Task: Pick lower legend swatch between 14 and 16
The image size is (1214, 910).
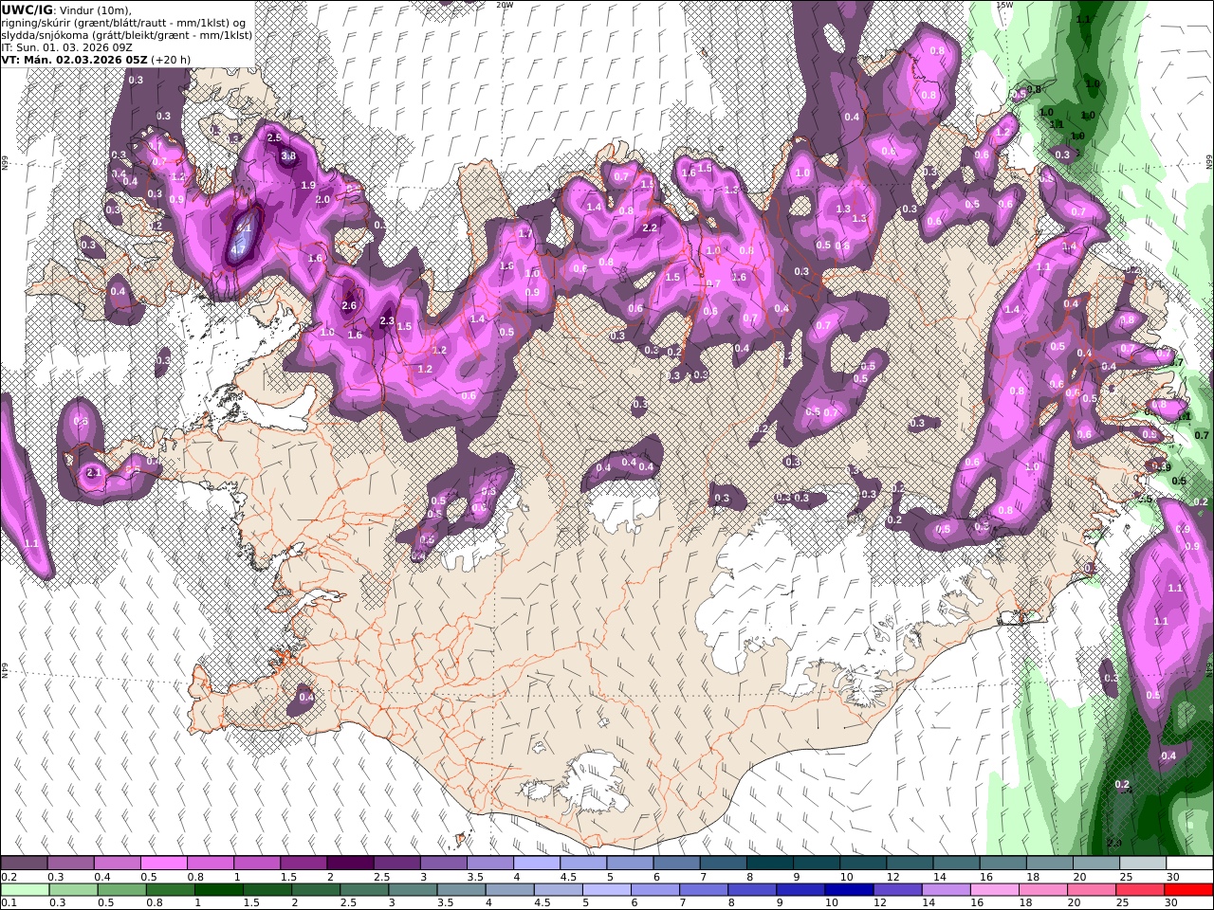Action: (x=945, y=890)
